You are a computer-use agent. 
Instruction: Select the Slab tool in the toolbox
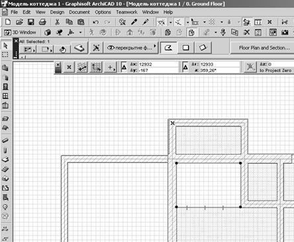[5, 159]
